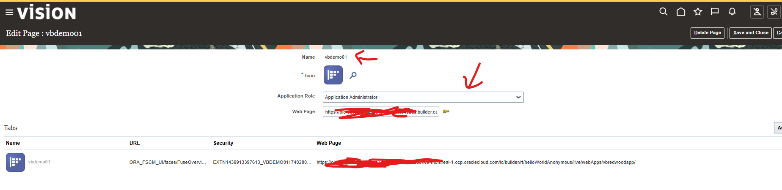This screenshot has height=190, width=782.
Task: Click the Application Role label
Action: pyautogui.click(x=296, y=96)
